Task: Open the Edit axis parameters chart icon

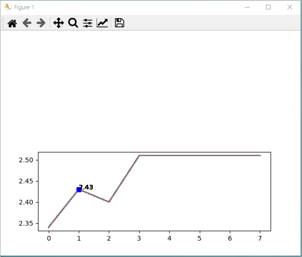Action: (x=102, y=23)
